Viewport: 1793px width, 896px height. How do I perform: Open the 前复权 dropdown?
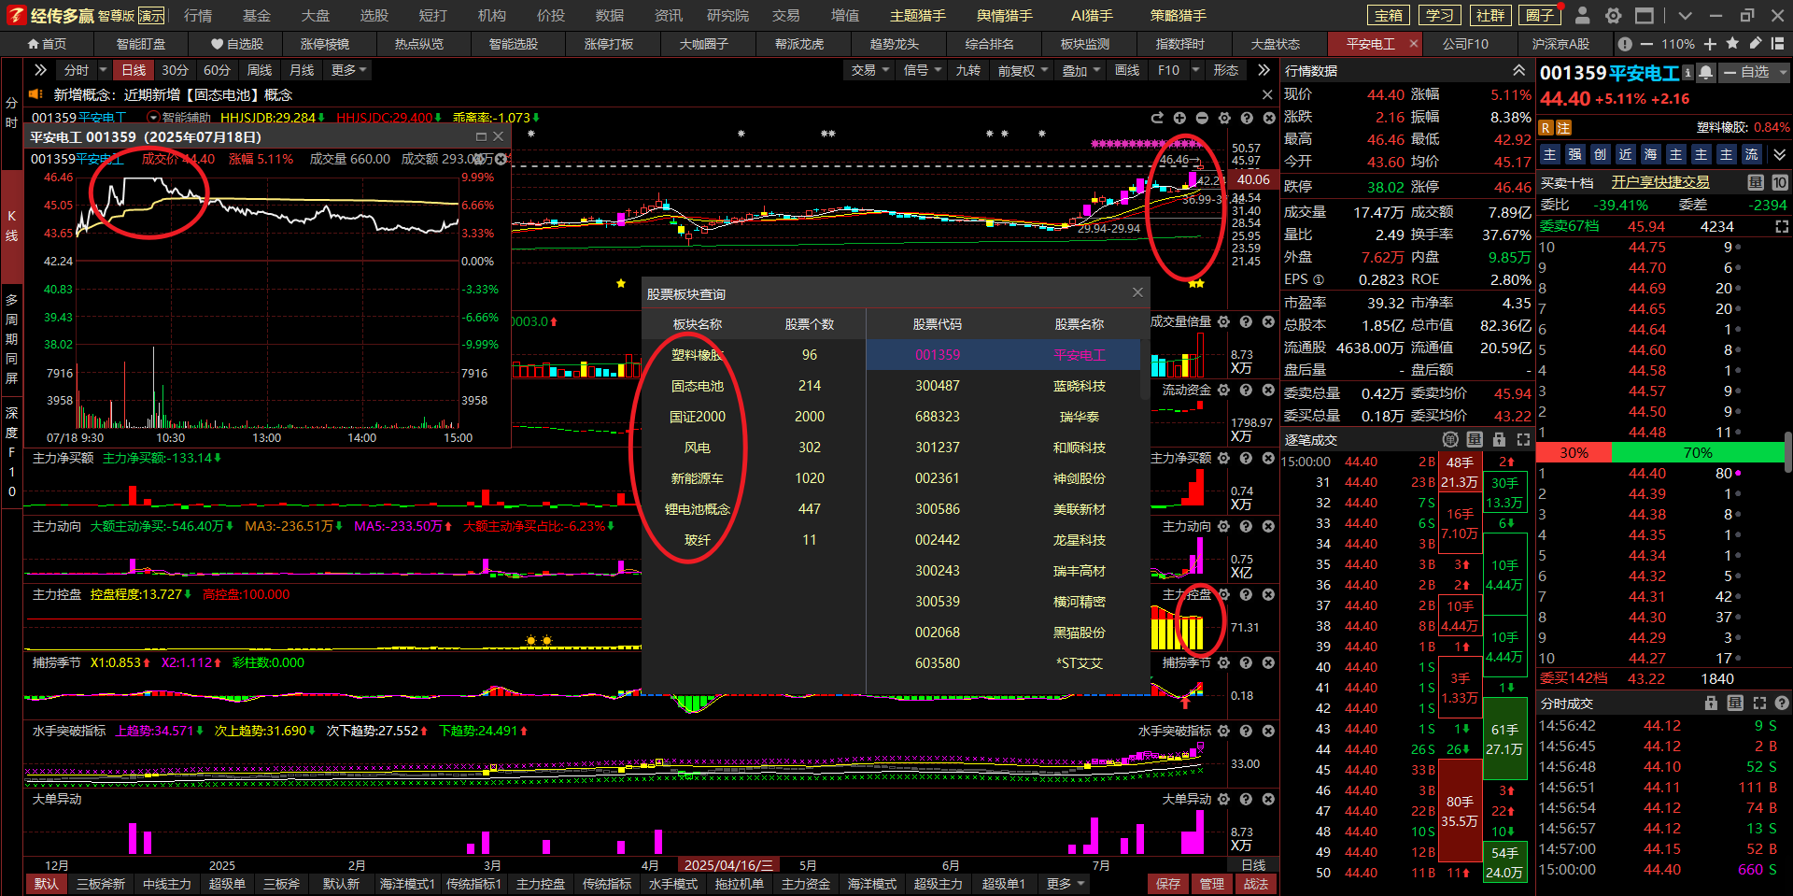[x=1022, y=70]
